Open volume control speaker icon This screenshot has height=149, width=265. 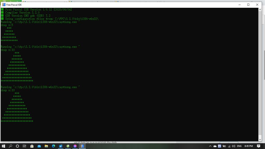click(234, 146)
